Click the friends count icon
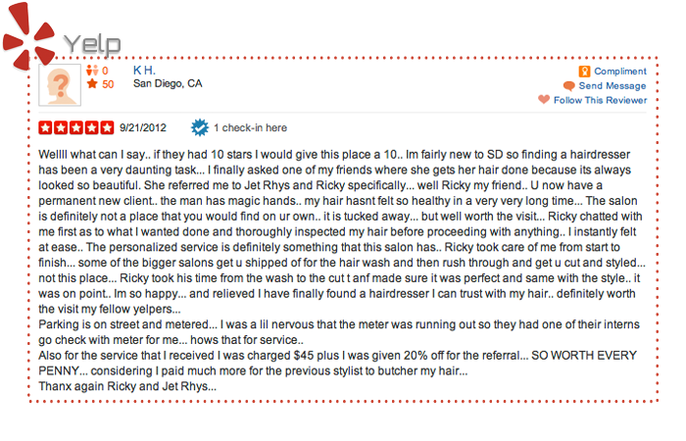 (92, 70)
